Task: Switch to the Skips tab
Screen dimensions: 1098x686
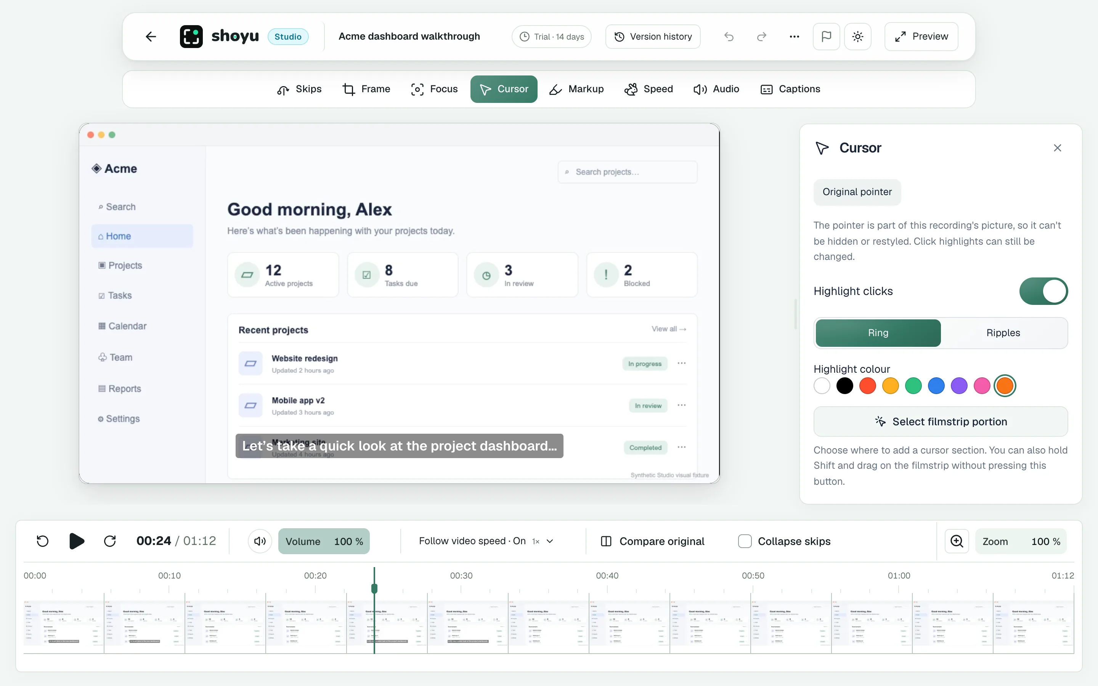Action: [x=299, y=89]
